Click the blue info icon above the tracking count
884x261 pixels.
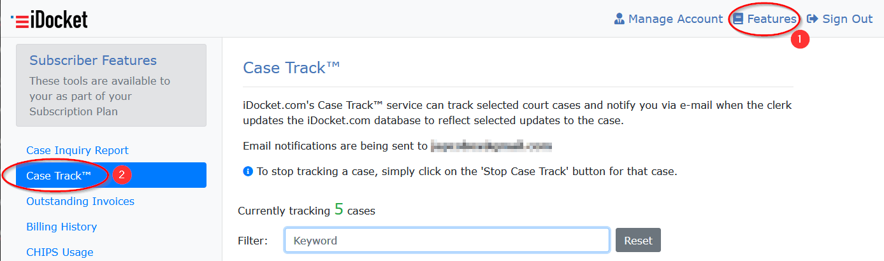point(248,171)
